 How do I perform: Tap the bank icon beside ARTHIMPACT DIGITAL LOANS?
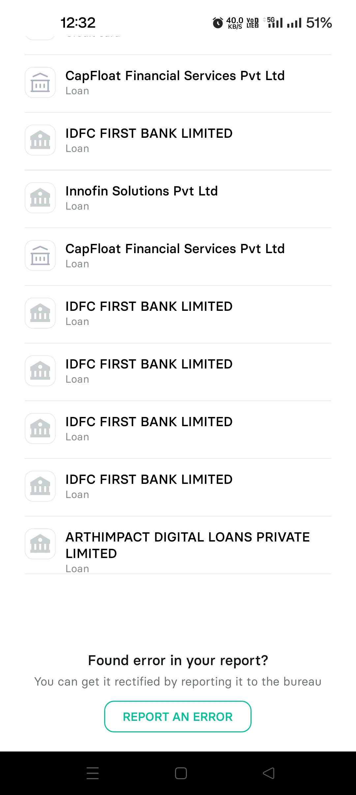point(40,544)
